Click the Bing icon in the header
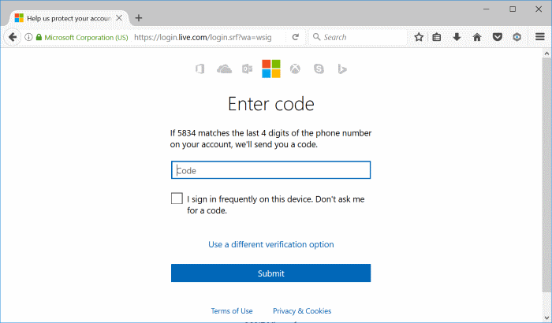This screenshot has height=323, width=552. [342, 69]
